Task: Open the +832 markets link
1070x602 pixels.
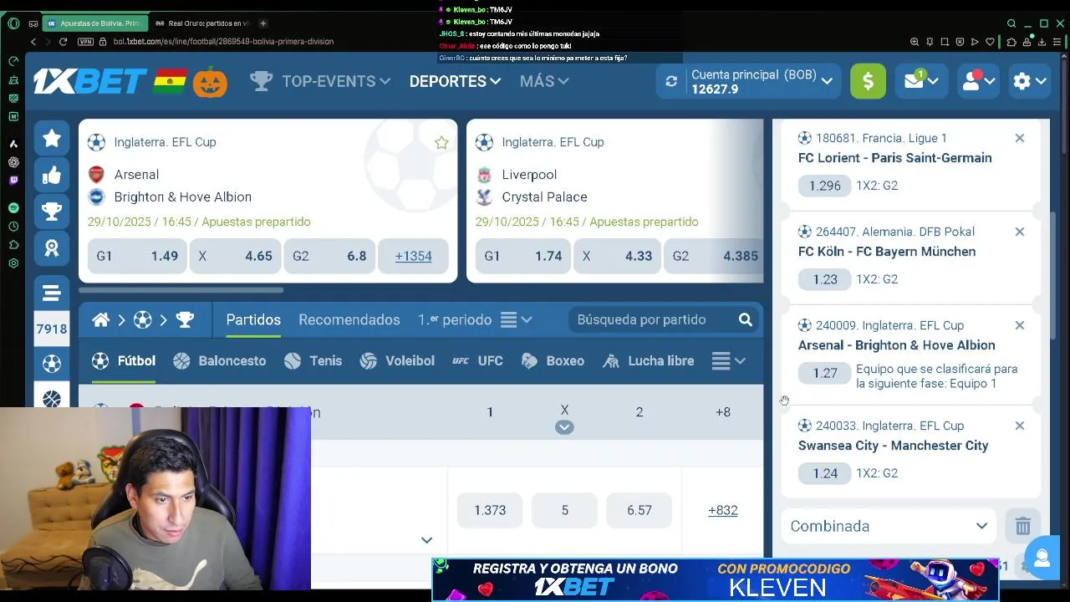Action: 722,510
